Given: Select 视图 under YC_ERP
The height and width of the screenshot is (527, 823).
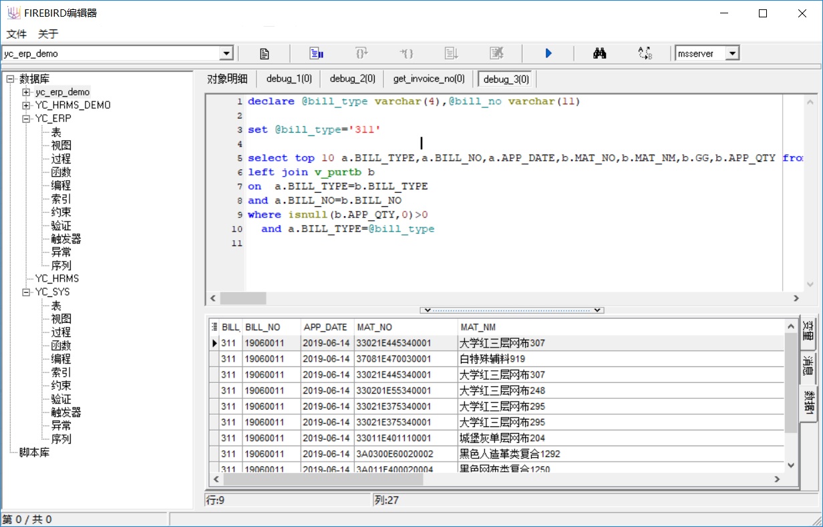Looking at the screenshot, I should click(61, 145).
